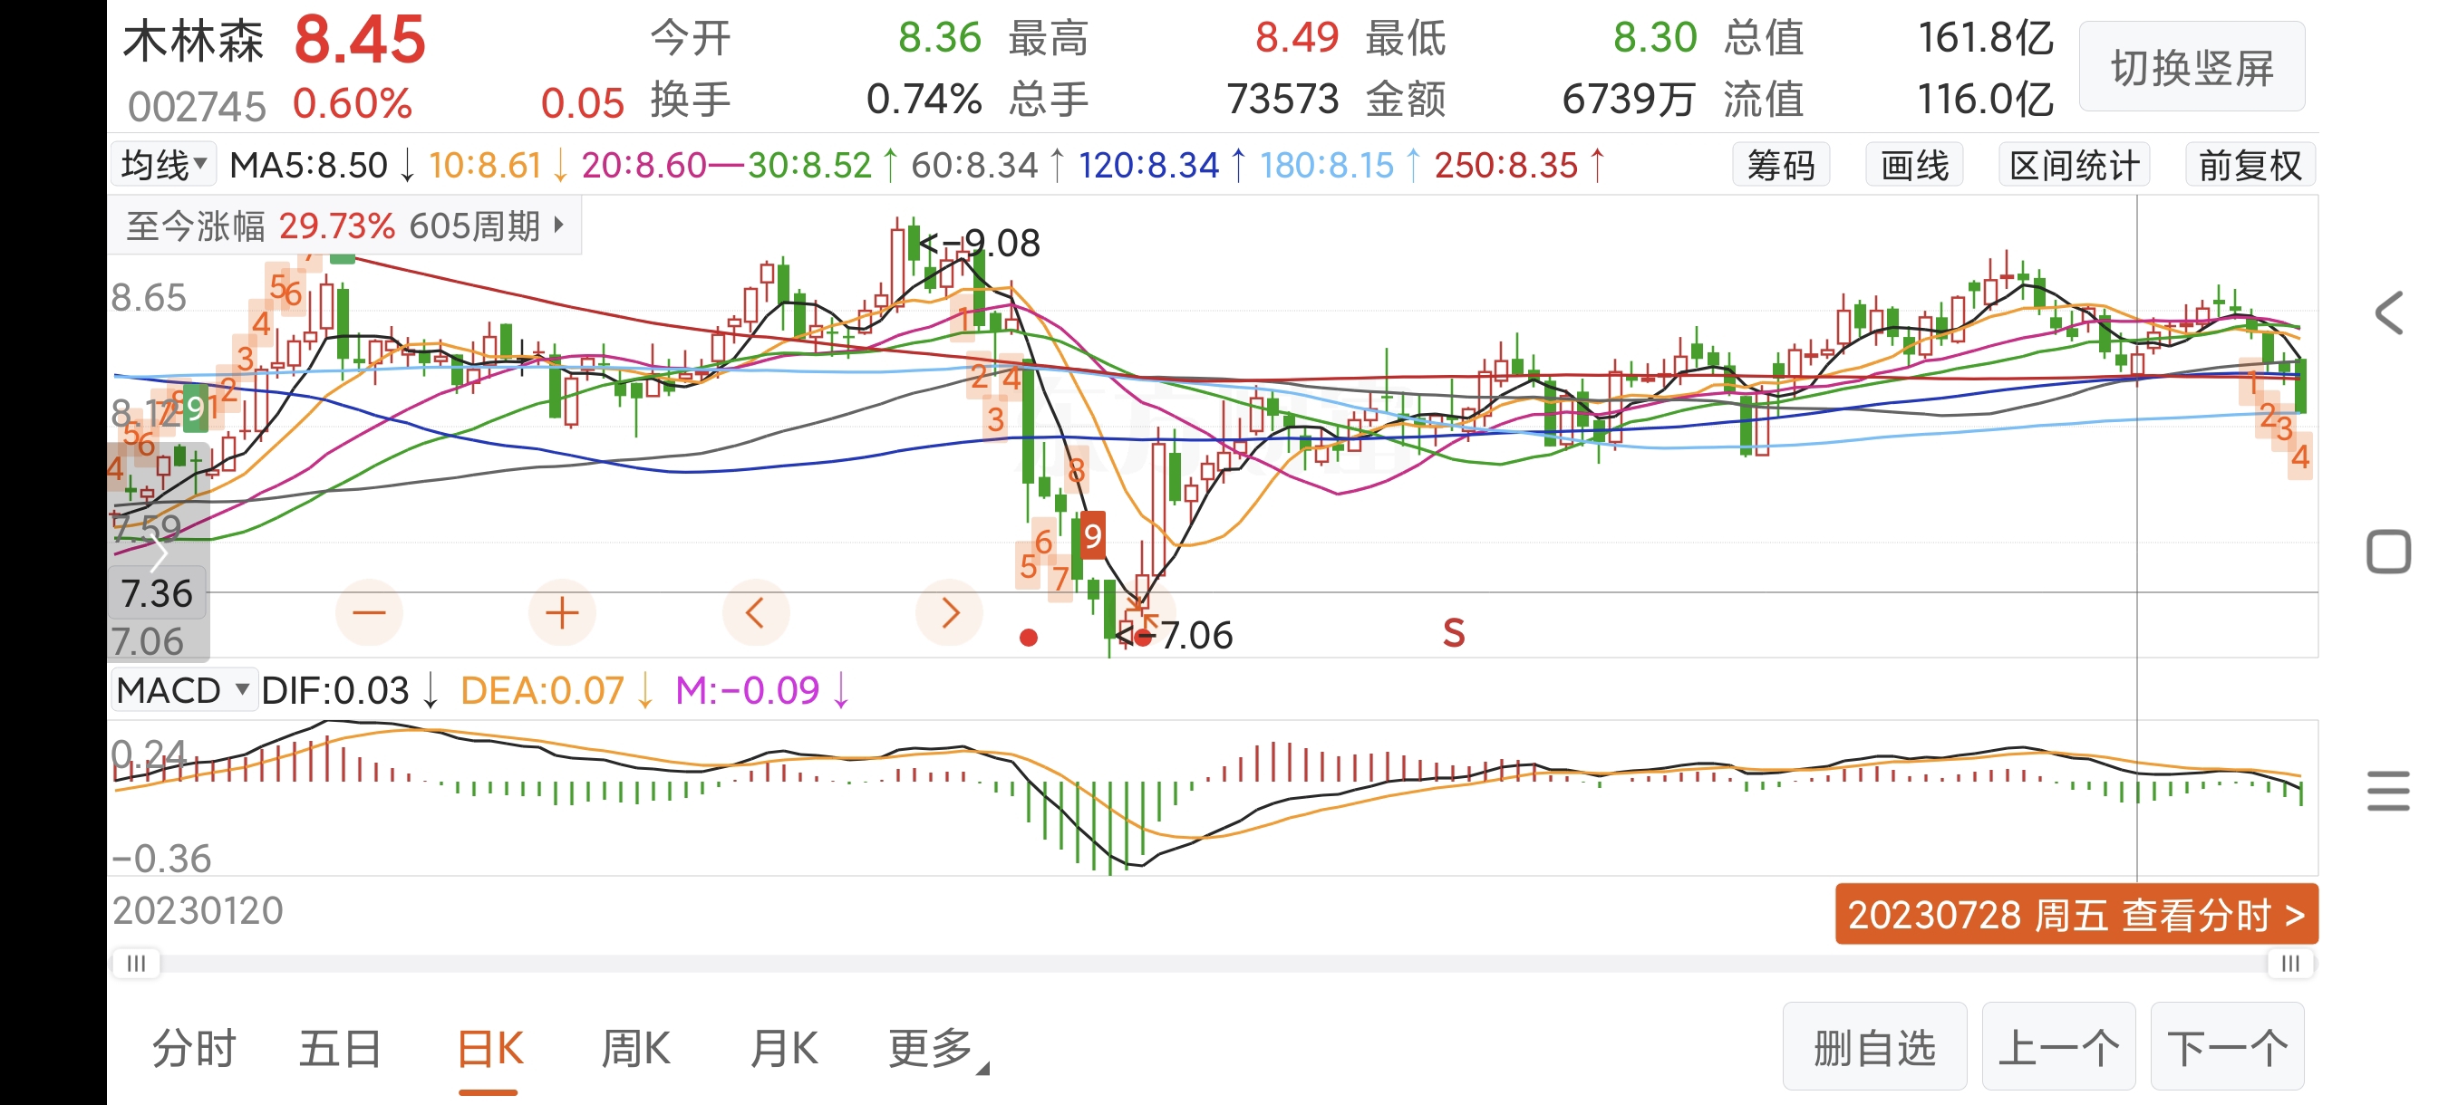The height and width of the screenshot is (1105, 2458).
Task: Click the red S signal marker
Action: pyautogui.click(x=1453, y=633)
